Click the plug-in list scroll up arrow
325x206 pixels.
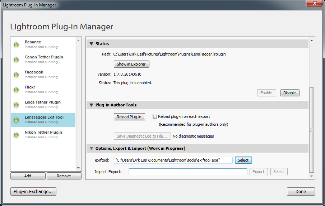click(x=78, y=40)
